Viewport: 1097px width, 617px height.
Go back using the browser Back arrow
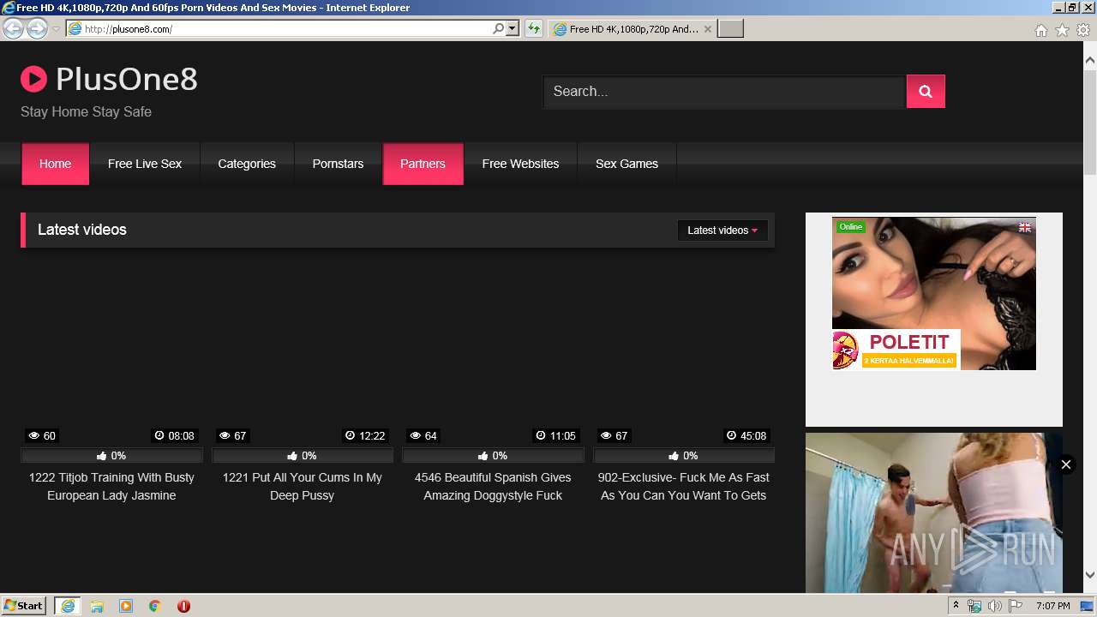tap(13, 28)
